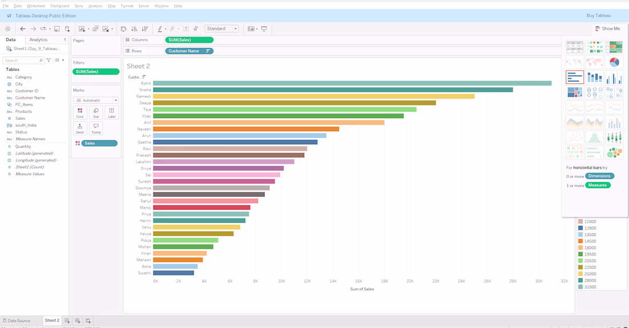
Task: Click the Highlight pen toolbar icon
Action: coord(160,29)
